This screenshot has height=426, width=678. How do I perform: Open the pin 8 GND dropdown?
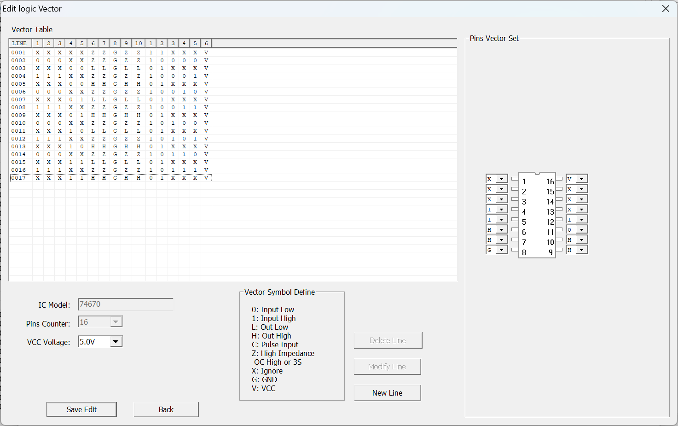pyautogui.click(x=501, y=250)
